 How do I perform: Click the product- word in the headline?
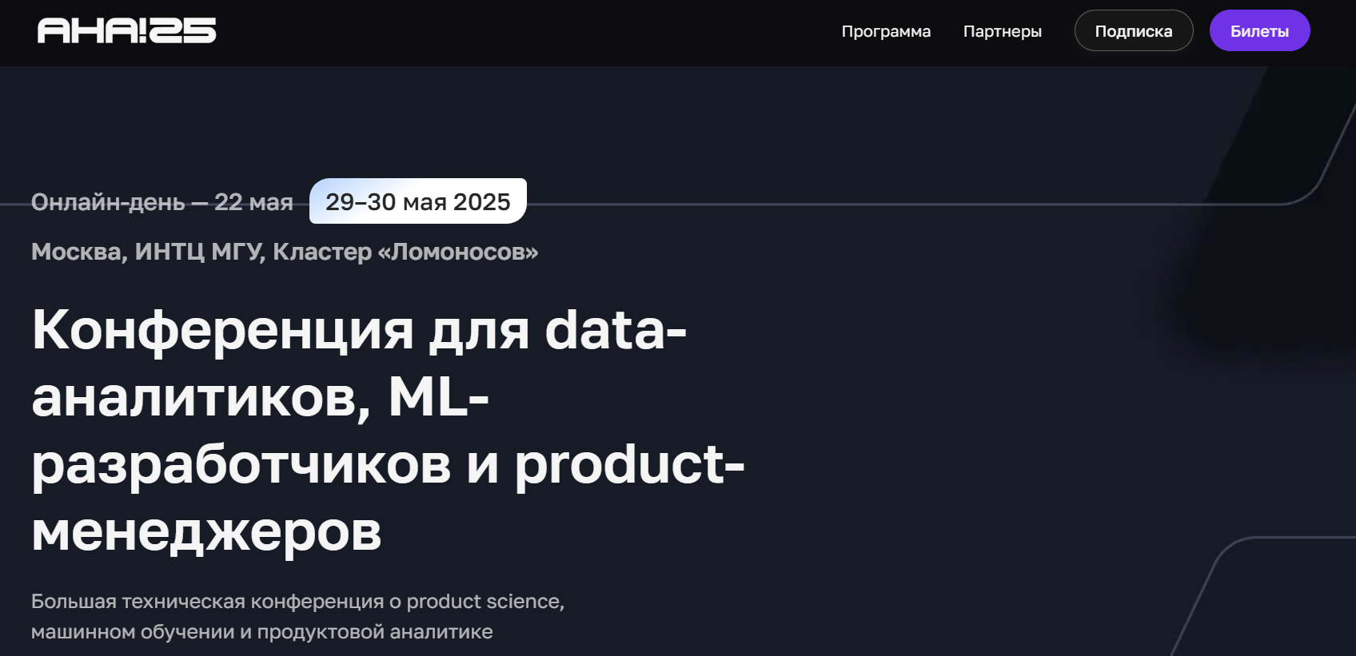tap(629, 464)
